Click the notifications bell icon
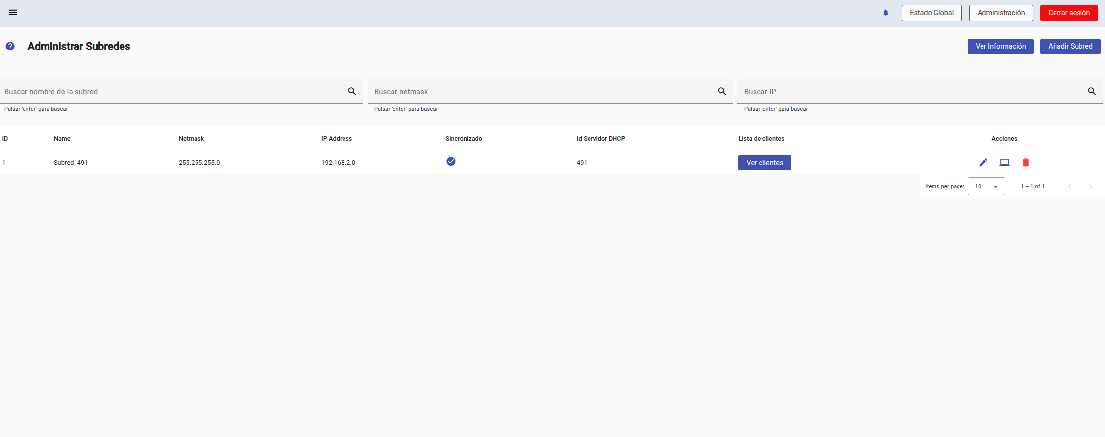The height and width of the screenshot is (437, 1105). coord(885,13)
